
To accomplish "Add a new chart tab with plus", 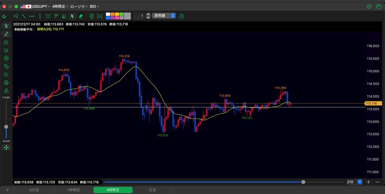I will 7,190.
